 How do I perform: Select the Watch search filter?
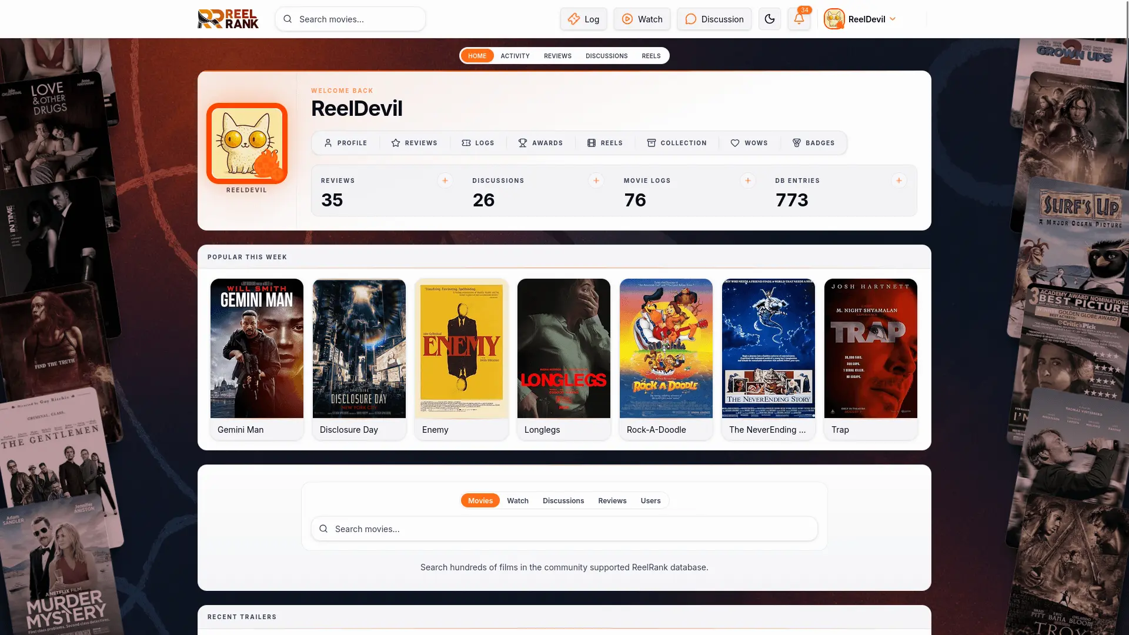tap(518, 500)
